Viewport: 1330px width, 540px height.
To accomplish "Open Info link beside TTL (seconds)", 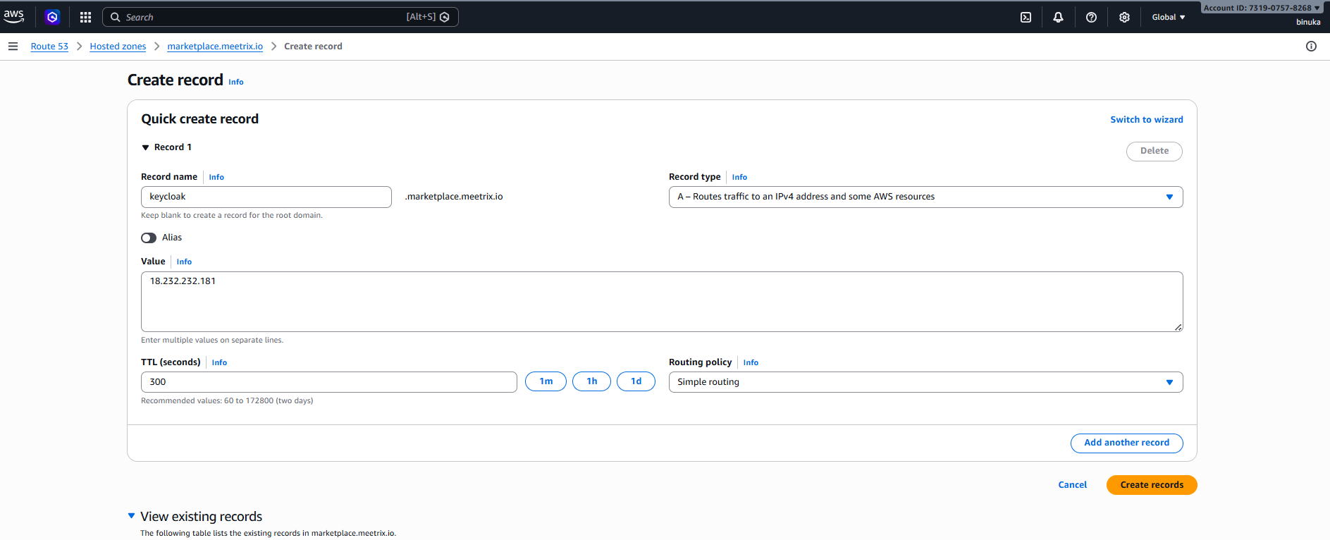I will coord(219,362).
